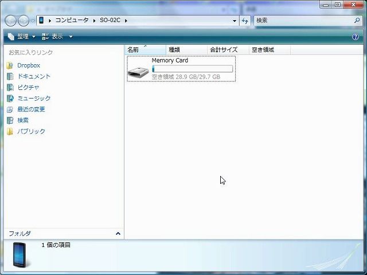Click the magnifier search icon
Screen dimensions: 367x275
point(357,21)
